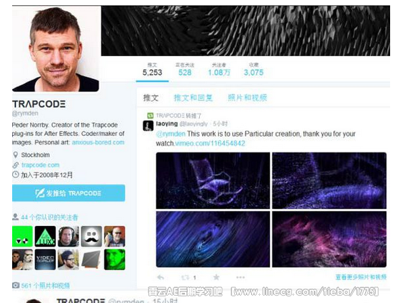Click the vimeo.com/116454842 link in the tweet
This screenshot has width=407, height=303.
[x=210, y=143]
